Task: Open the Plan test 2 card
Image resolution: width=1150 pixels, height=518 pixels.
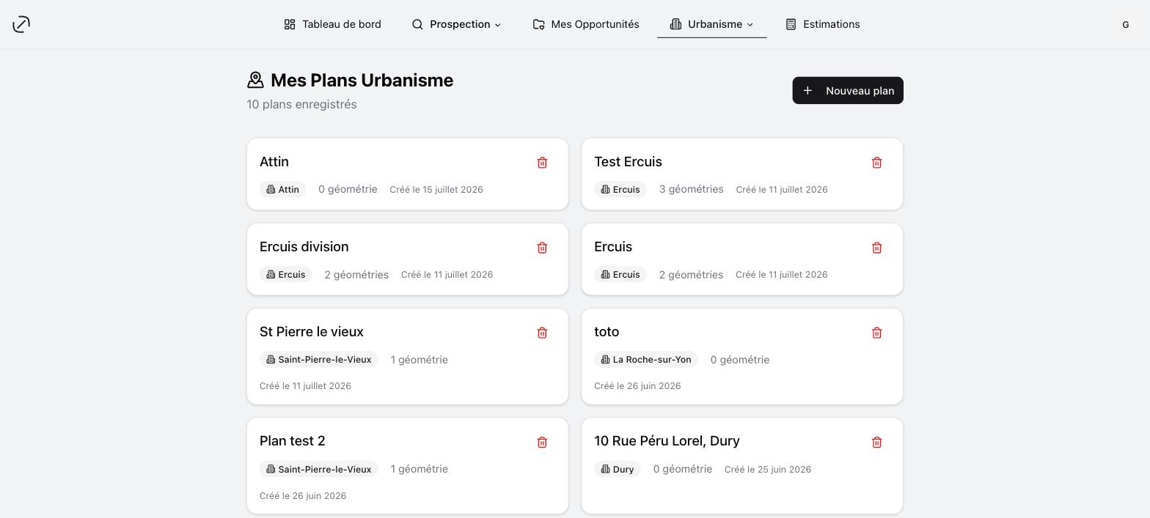Action: point(293,441)
